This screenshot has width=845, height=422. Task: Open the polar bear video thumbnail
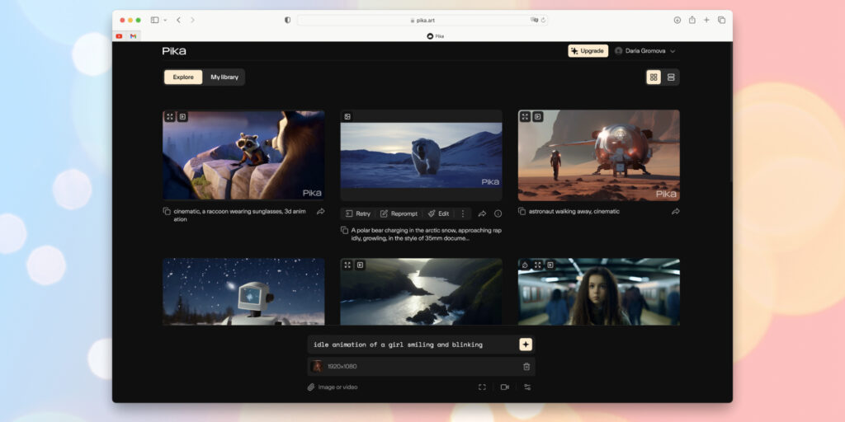[x=422, y=156]
